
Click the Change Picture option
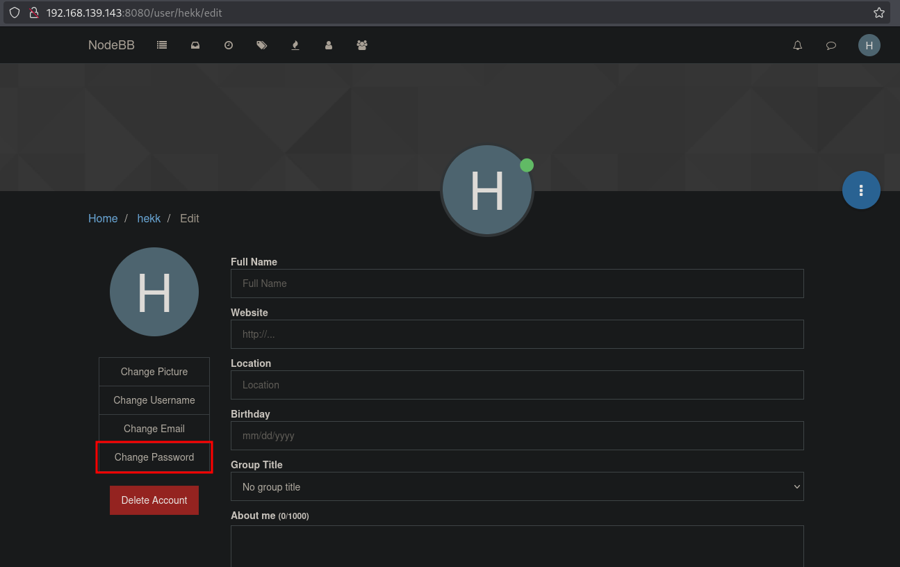coord(154,372)
